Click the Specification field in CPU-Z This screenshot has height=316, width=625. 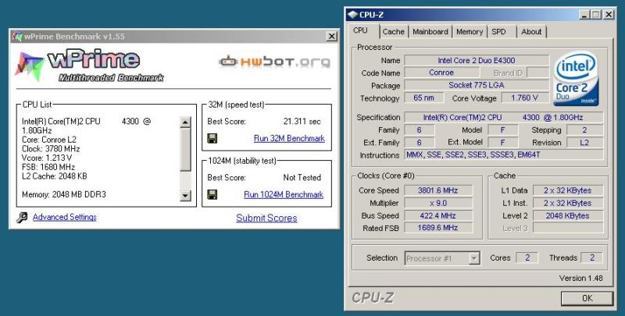coord(504,117)
